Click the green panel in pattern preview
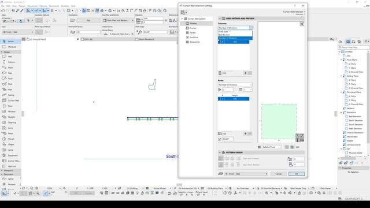Image resolution: width=370 pixels, height=208 pixels. (279, 121)
